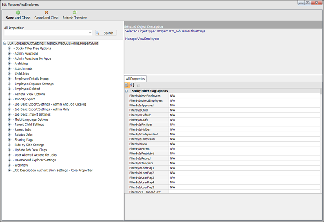Sort properties alphabetically with A-Z icon
The height and width of the screenshot is (222, 324).
(x=133, y=85)
